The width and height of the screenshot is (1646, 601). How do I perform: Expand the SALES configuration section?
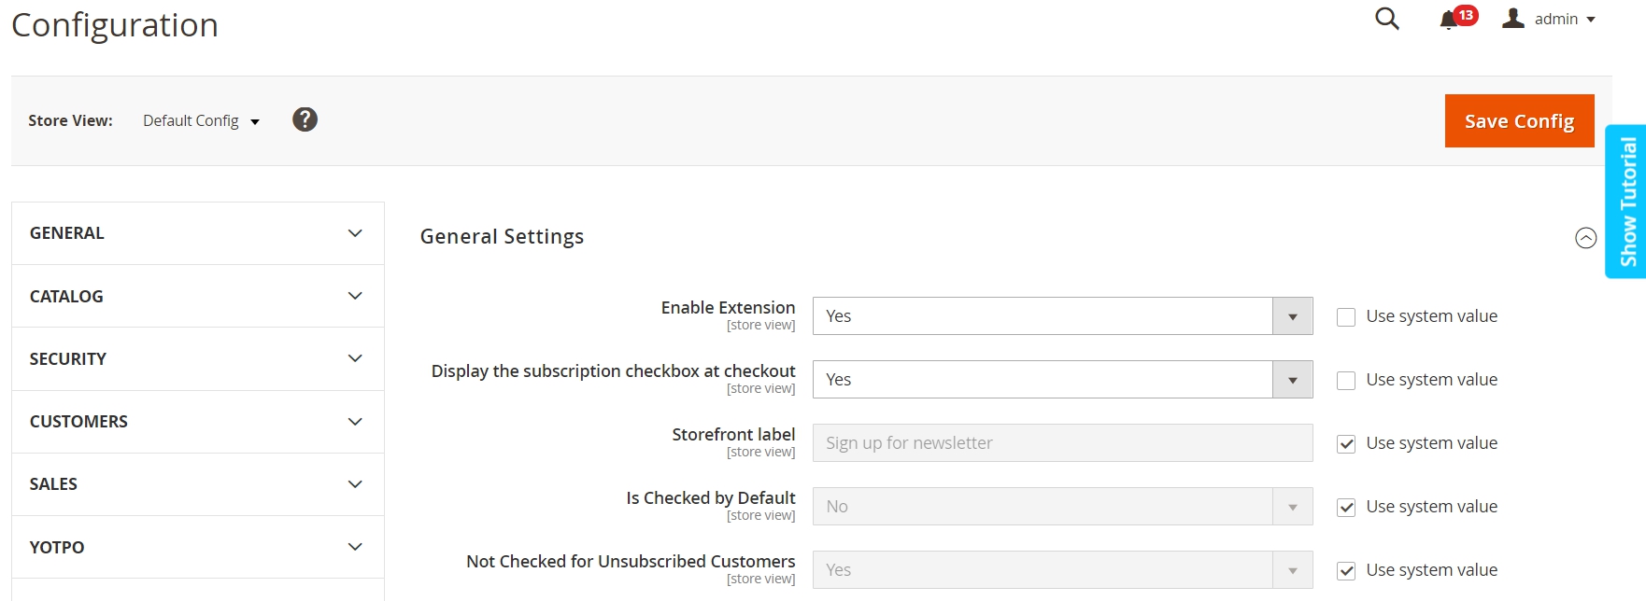coord(198,483)
